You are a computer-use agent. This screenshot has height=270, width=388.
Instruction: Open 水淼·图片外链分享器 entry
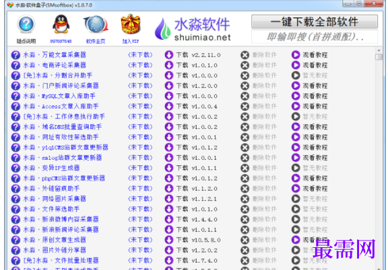point(55,251)
